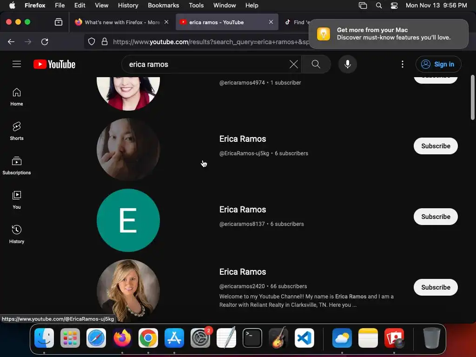Open YouTube settings three-dot menu

[403, 64]
